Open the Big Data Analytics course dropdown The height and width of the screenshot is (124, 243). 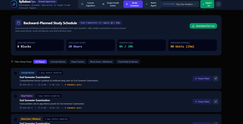tap(180, 4)
